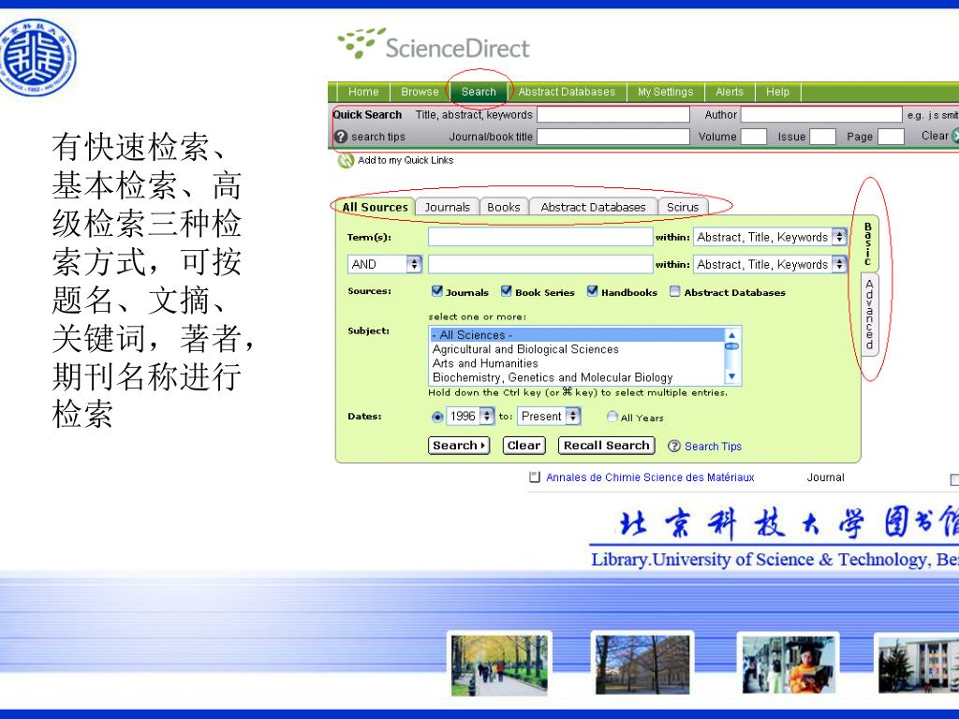Click the student reading book thumbnail
Screen dimensions: 959x719
(788, 664)
